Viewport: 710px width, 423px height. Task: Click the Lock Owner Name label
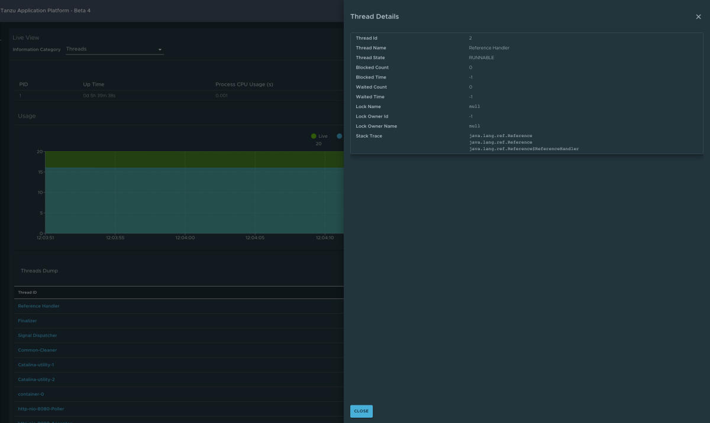tap(376, 126)
